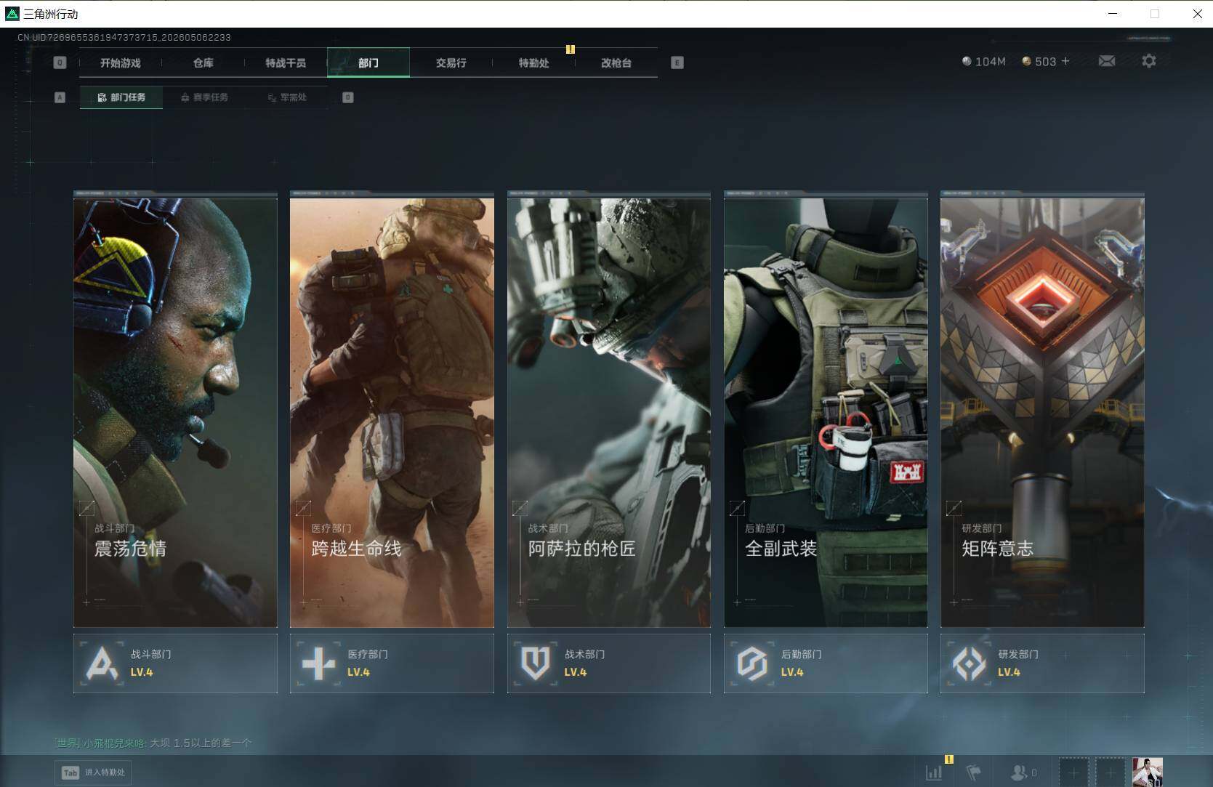Image resolution: width=1213 pixels, height=787 pixels.
Task: Open the 医疗部门 LV.4 panel
Action: click(392, 663)
